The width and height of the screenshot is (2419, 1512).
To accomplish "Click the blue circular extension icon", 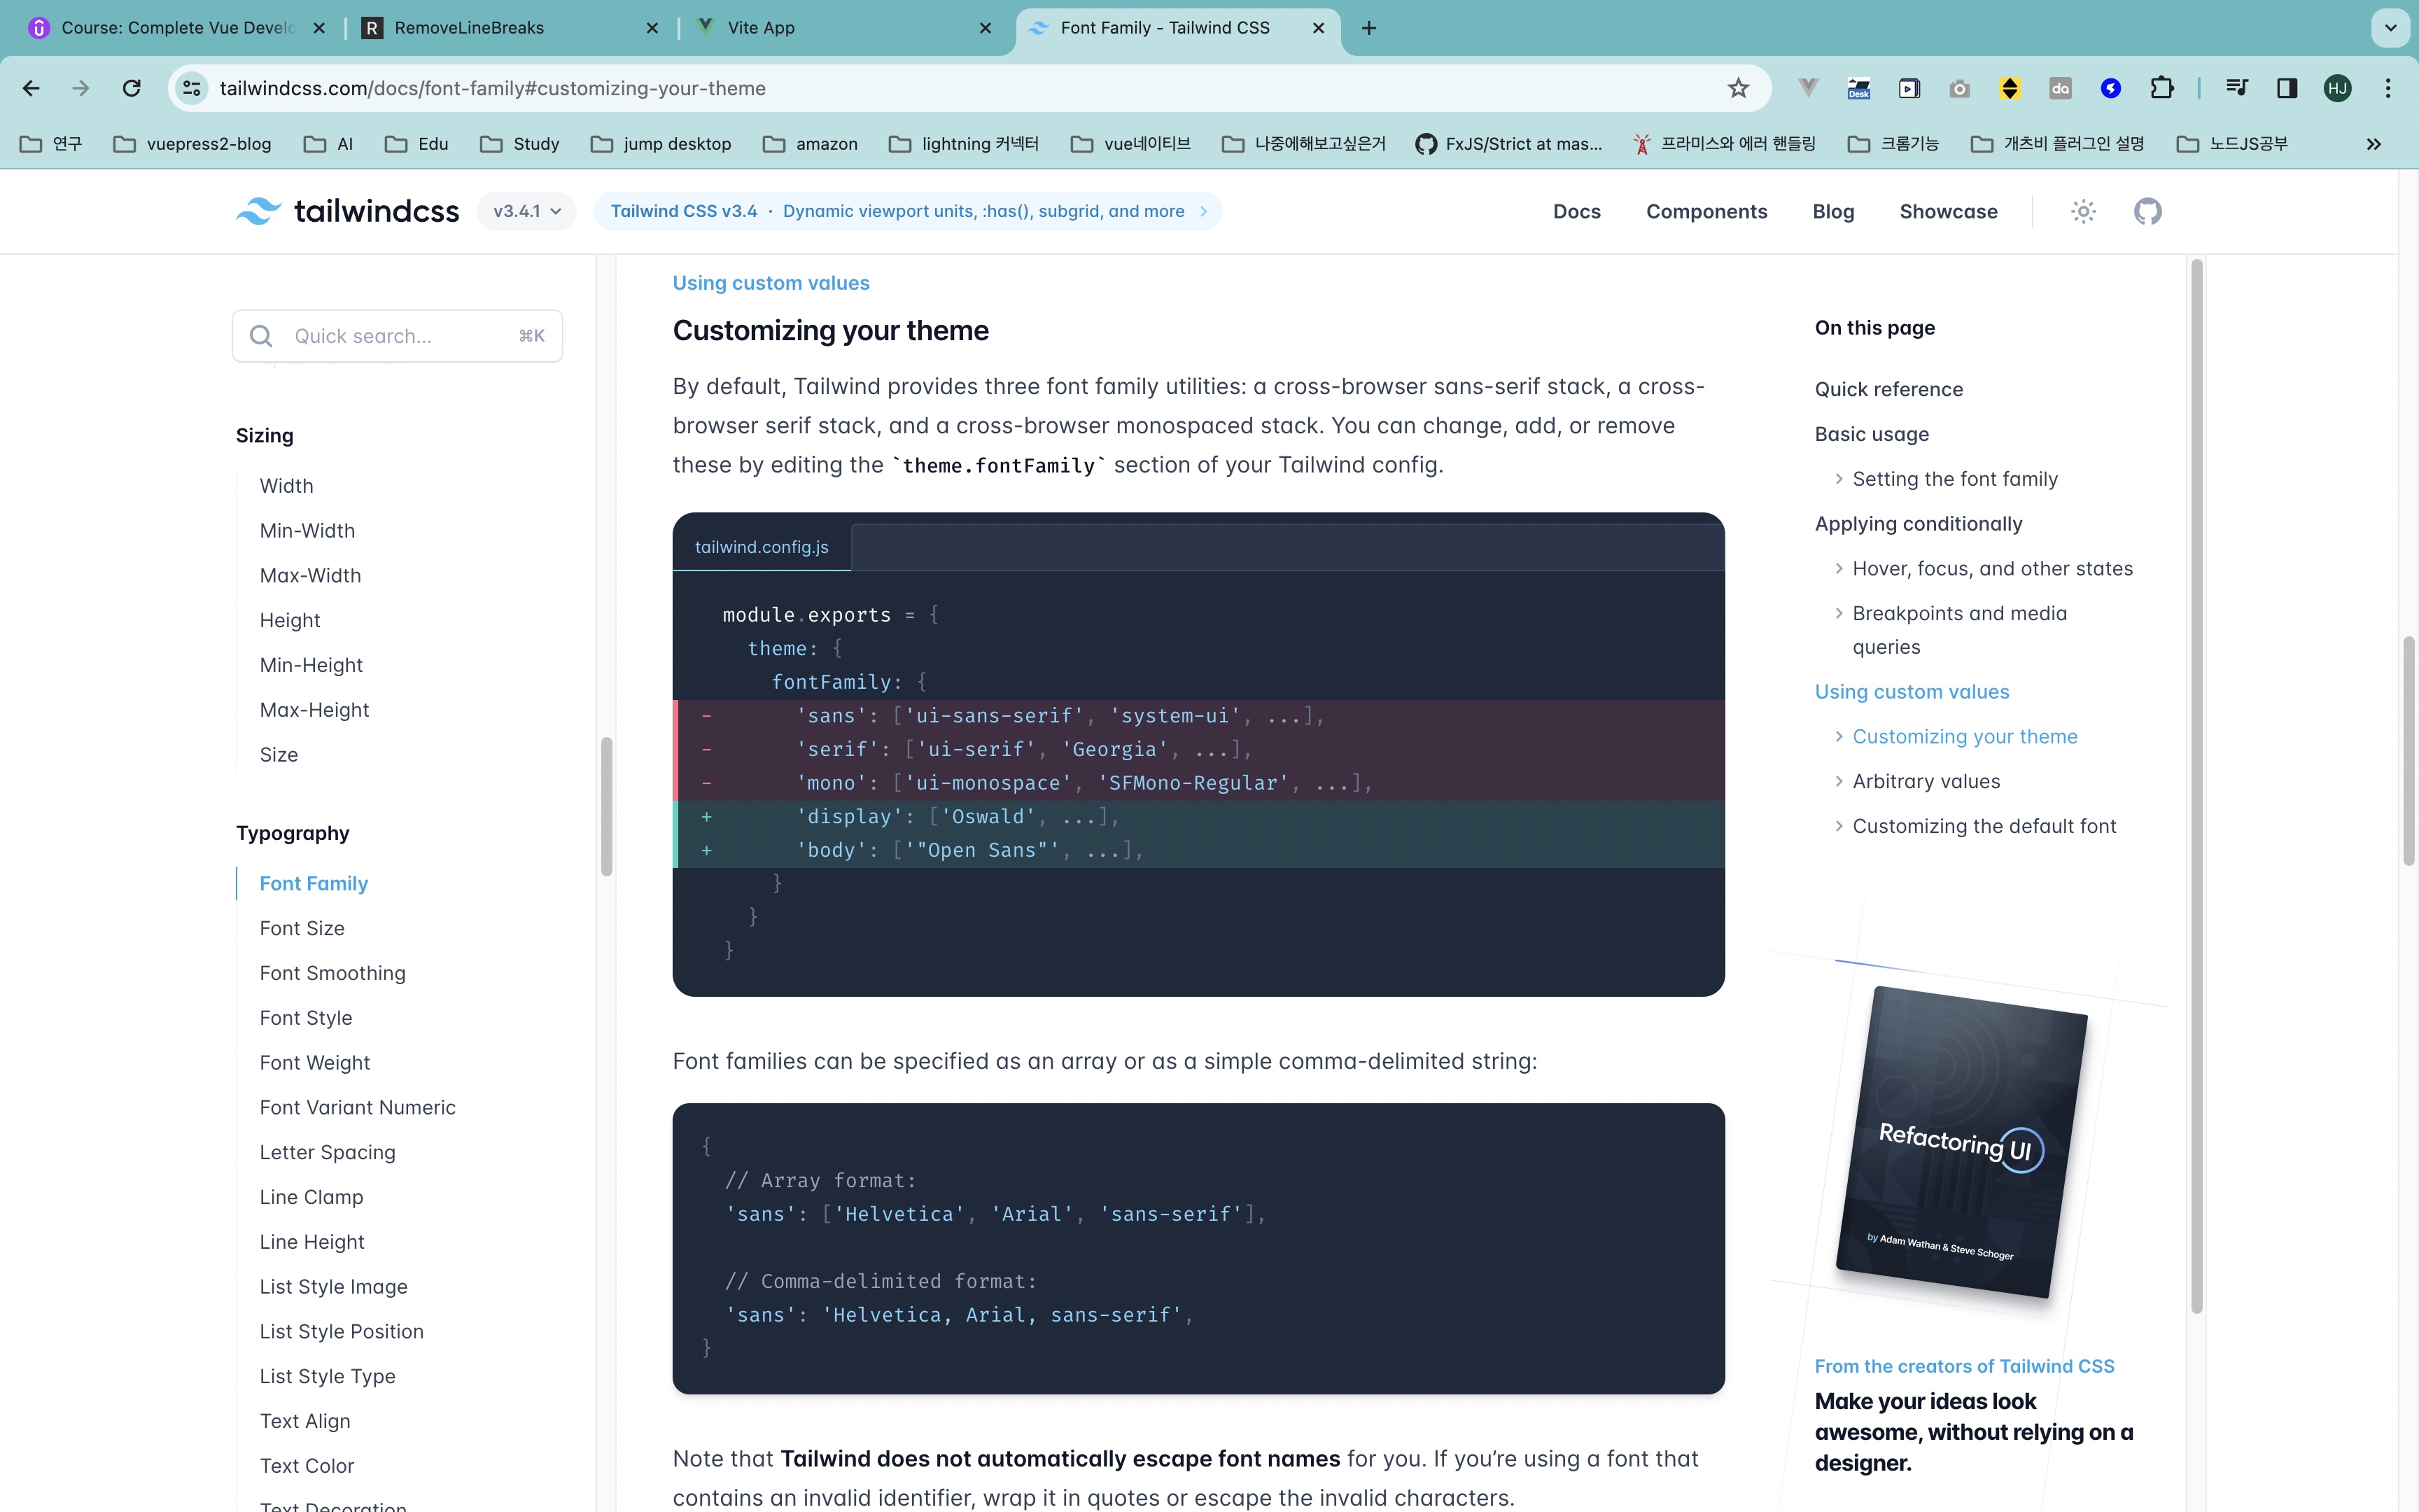I will tap(2110, 88).
